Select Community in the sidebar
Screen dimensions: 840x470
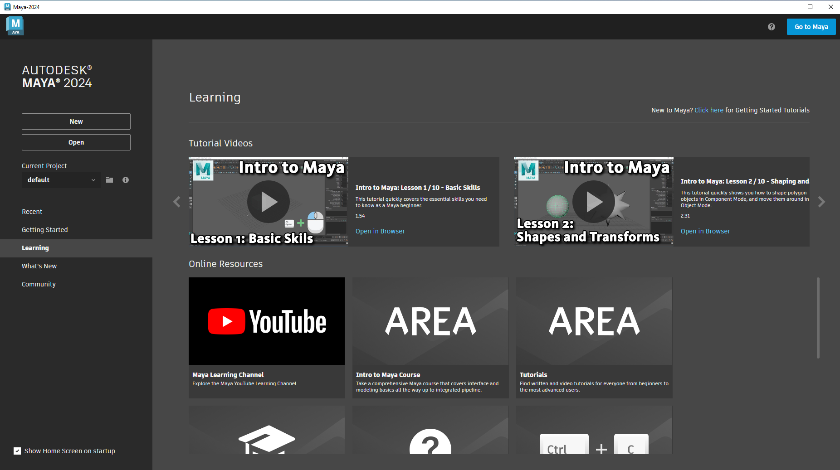(76, 284)
